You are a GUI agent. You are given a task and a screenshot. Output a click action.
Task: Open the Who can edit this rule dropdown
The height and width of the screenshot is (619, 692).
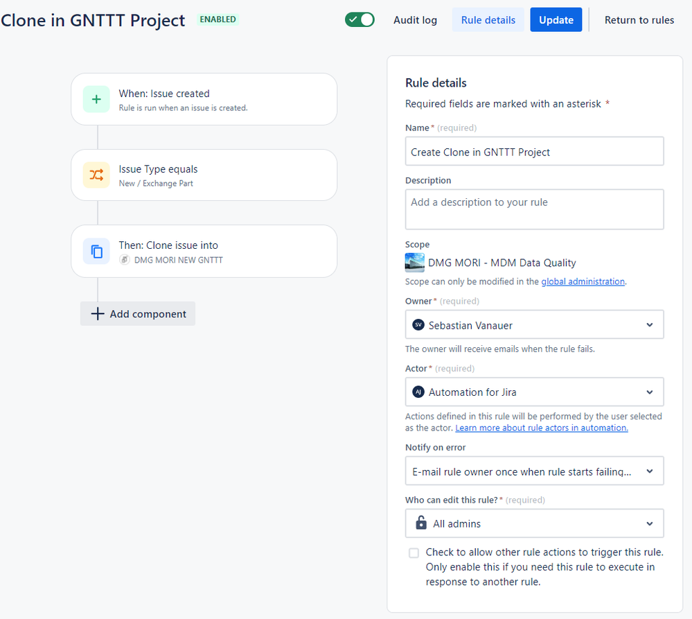[x=535, y=523]
